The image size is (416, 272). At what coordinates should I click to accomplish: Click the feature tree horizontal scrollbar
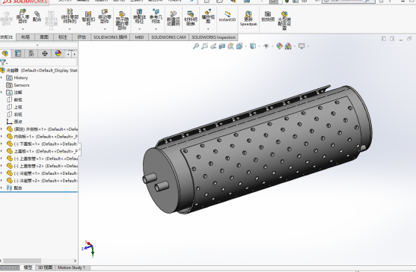[x=22, y=261]
